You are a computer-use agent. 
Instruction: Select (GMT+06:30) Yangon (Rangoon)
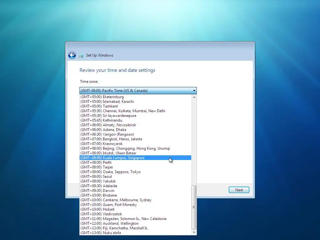tap(135, 134)
